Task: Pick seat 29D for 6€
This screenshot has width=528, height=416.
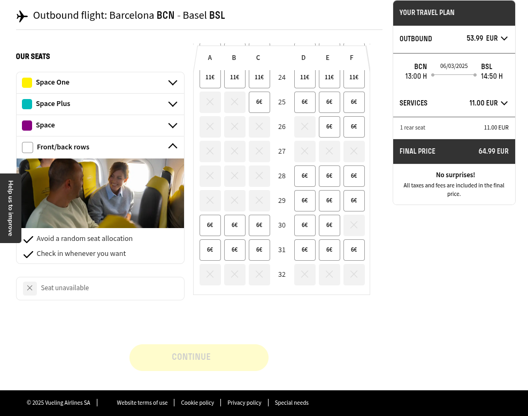Action: pos(305,201)
